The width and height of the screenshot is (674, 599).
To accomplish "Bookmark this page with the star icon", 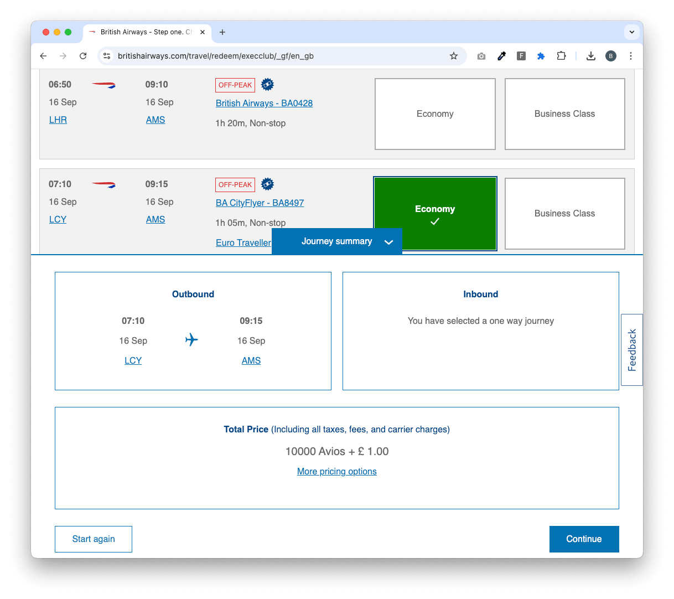I will point(454,56).
